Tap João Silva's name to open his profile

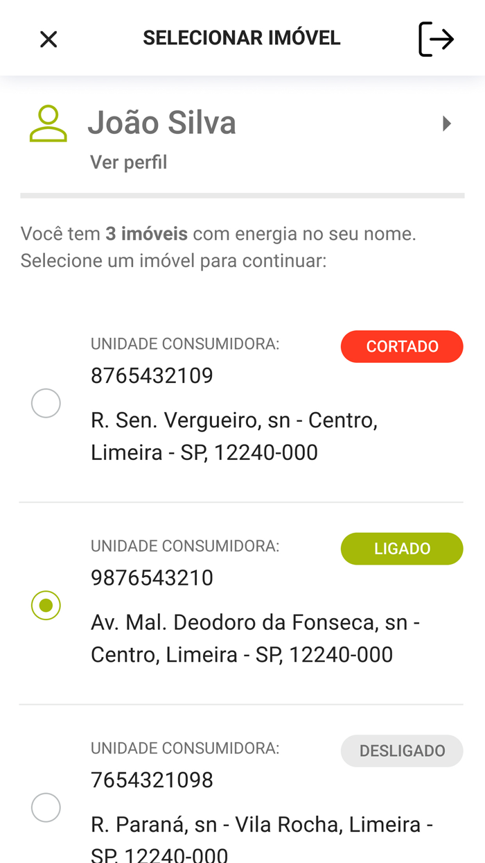point(162,122)
